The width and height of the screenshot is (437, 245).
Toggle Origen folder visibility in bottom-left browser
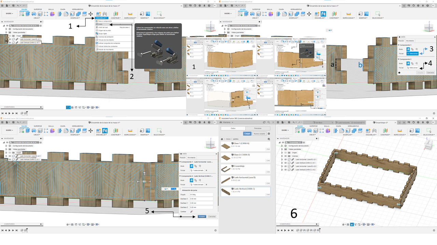point(10,153)
